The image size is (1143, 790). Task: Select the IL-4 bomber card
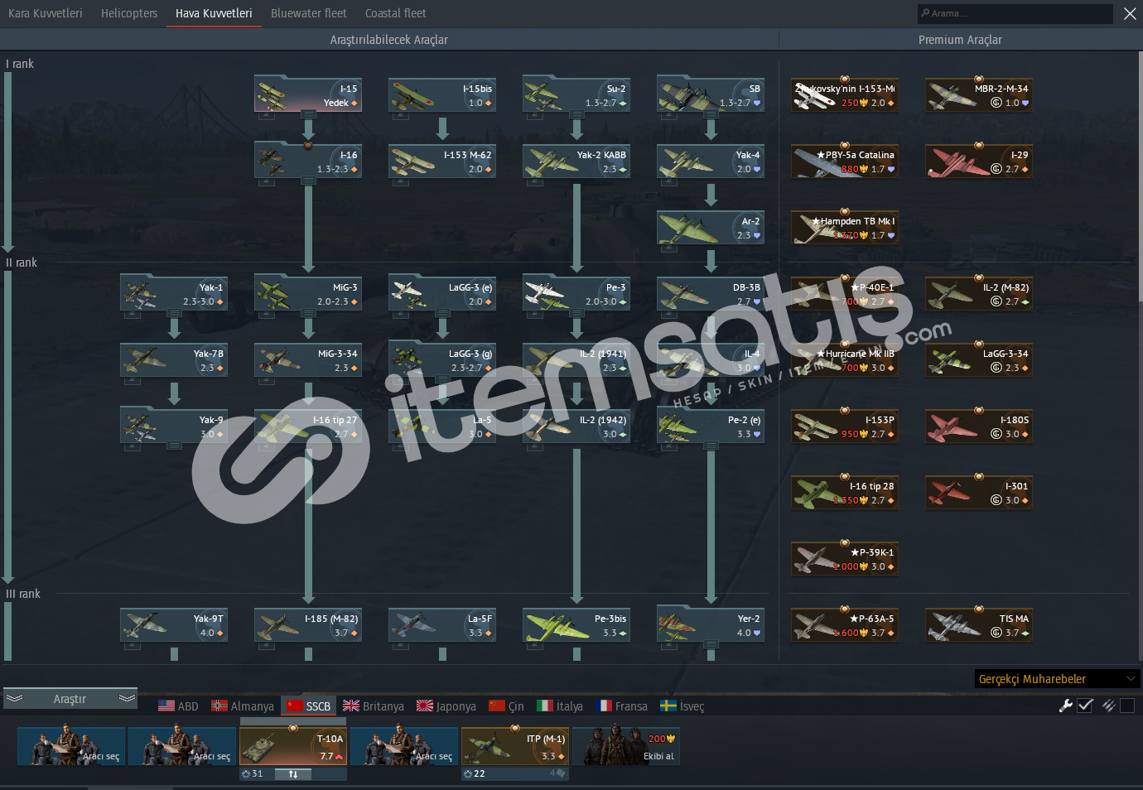(711, 361)
